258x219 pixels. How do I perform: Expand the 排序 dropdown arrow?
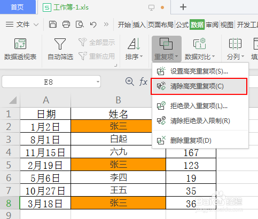142,56
